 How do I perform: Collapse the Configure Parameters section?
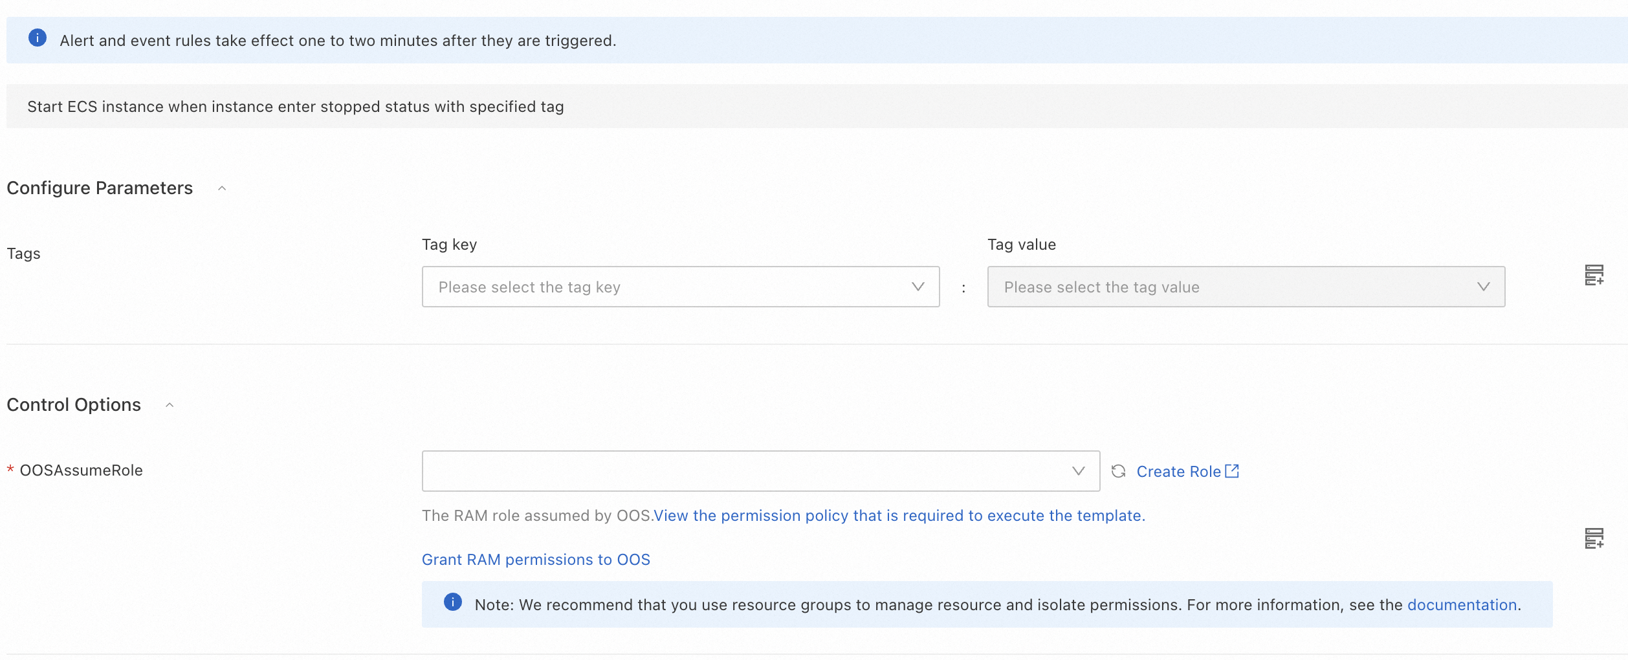(222, 188)
